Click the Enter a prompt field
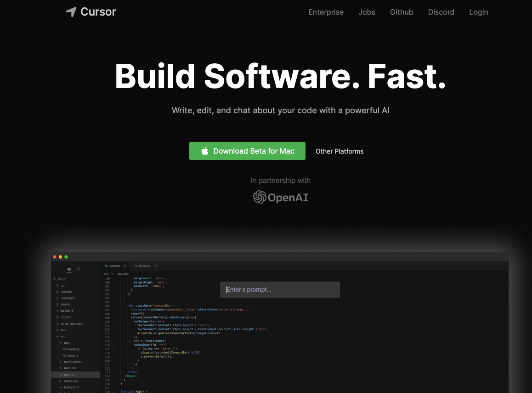 point(280,289)
